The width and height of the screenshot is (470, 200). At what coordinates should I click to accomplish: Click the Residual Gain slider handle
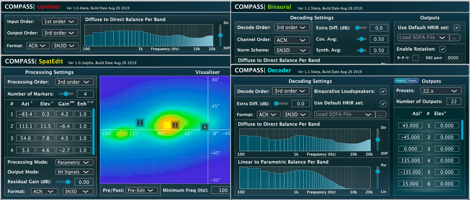pos(68,182)
